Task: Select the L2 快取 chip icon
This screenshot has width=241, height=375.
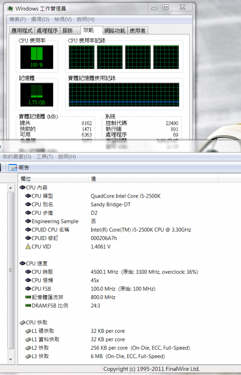Action: coord(28,348)
